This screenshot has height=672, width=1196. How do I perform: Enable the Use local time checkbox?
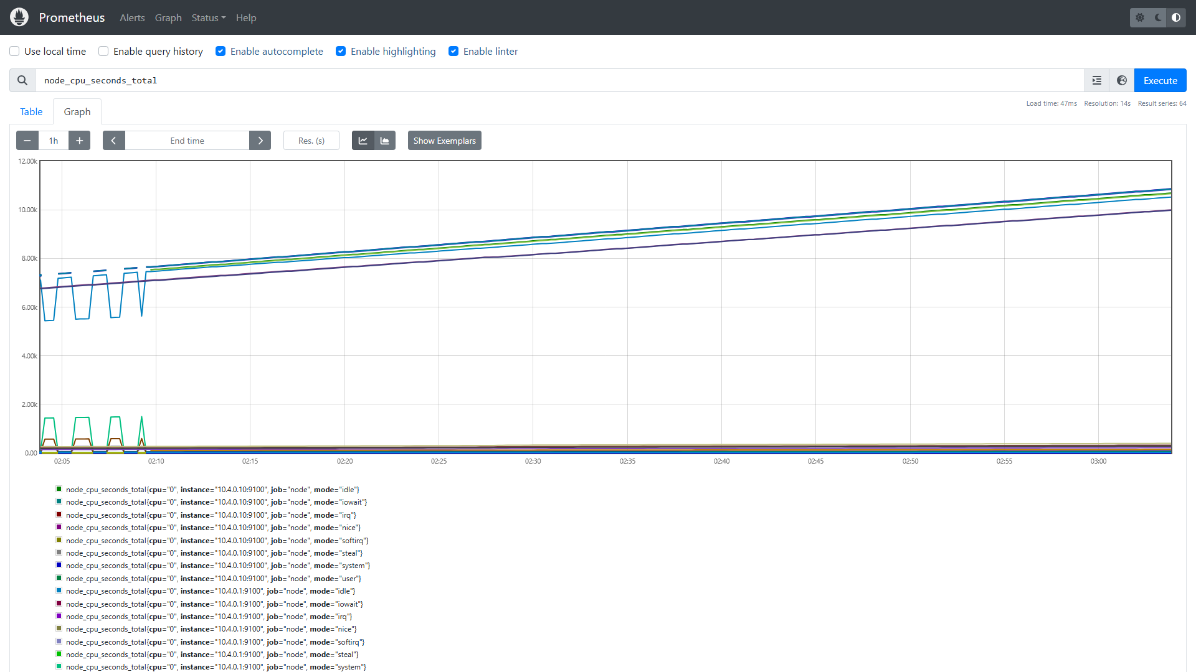coord(14,51)
